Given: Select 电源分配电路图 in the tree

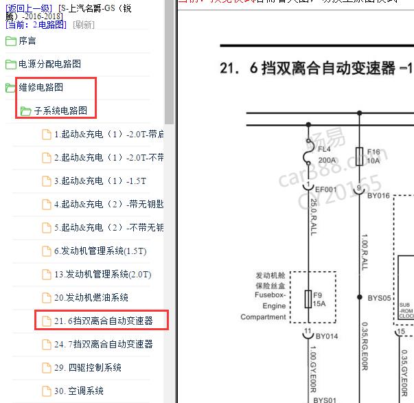Looking at the screenshot, I should point(49,64).
